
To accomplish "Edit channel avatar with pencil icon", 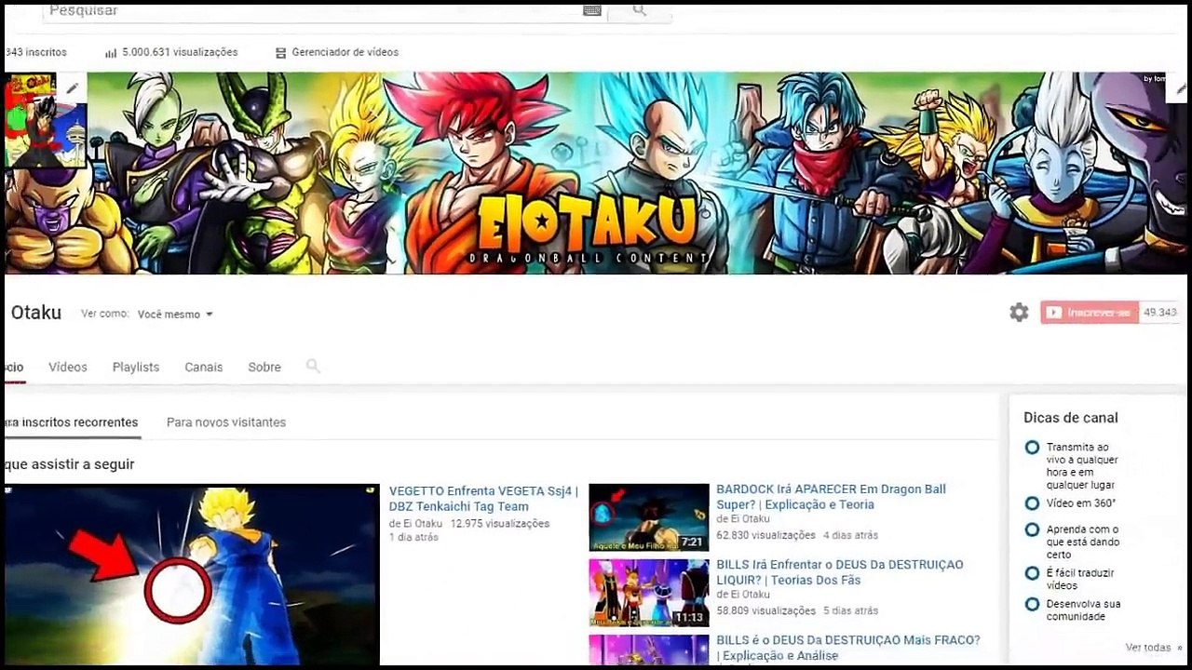I will [x=73, y=88].
